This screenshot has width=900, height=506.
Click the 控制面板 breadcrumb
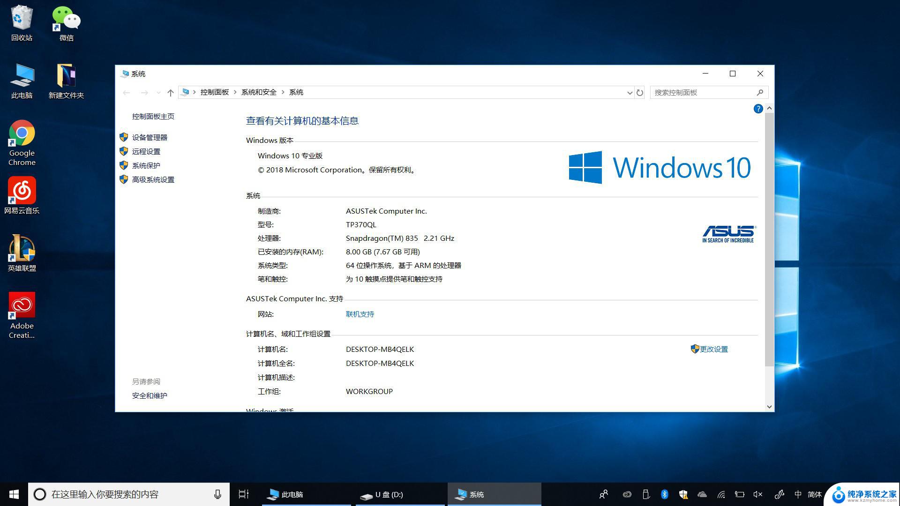215,92
